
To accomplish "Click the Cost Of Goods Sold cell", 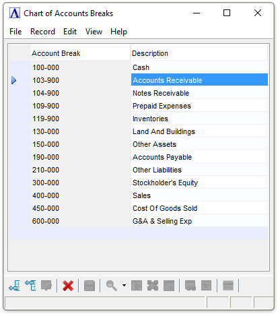I will click(x=199, y=208).
